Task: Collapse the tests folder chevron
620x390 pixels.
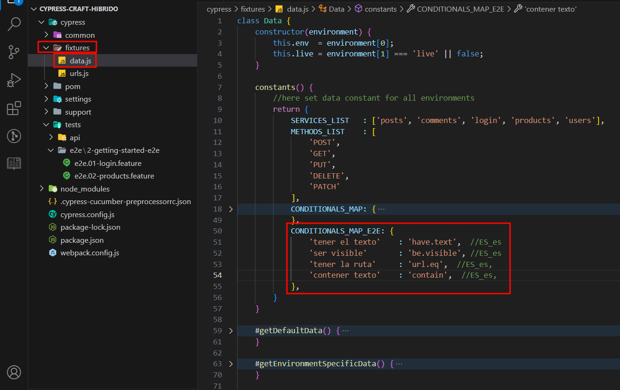Action: [46, 125]
